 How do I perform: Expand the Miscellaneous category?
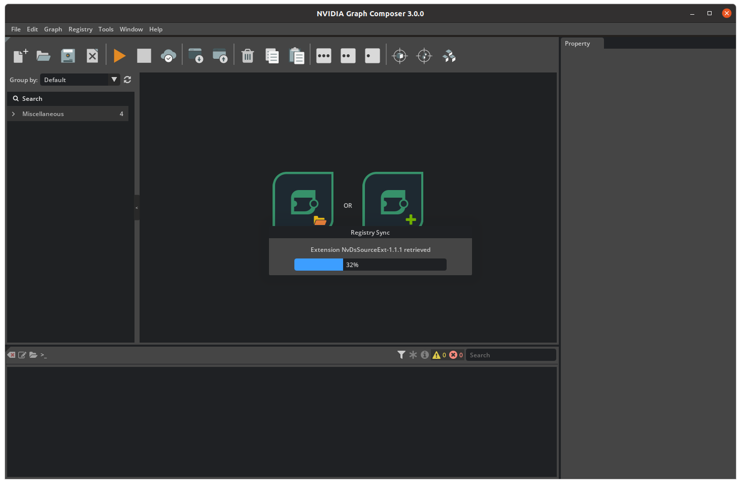[13, 114]
